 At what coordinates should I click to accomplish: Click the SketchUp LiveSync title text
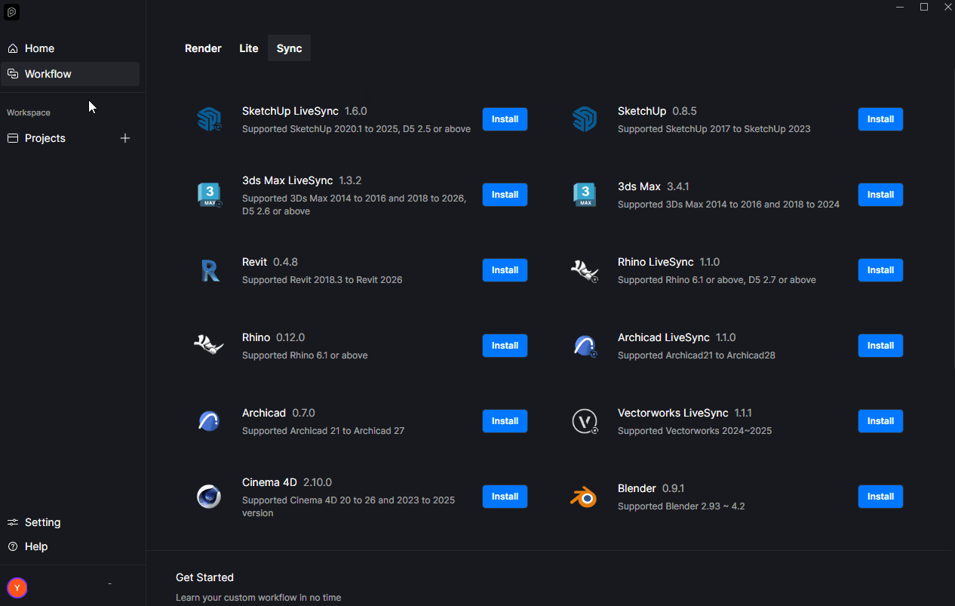point(290,111)
